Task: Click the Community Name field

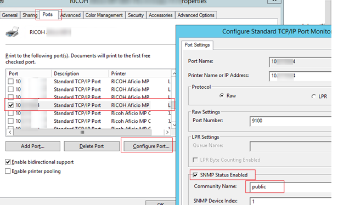Action: (x=290, y=187)
